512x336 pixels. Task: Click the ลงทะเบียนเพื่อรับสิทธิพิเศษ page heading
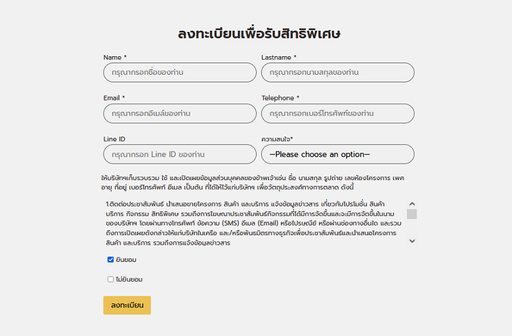pos(259,34)
